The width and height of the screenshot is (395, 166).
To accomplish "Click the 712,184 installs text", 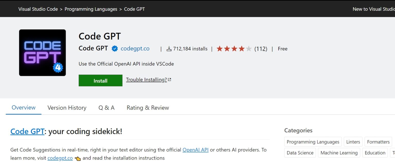I will pyautogui.click(x=190, y=49).
